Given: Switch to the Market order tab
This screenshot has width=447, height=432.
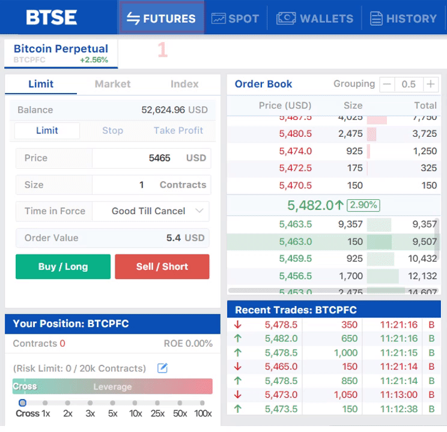Looking at the screenshot, I should pos(112,84).
